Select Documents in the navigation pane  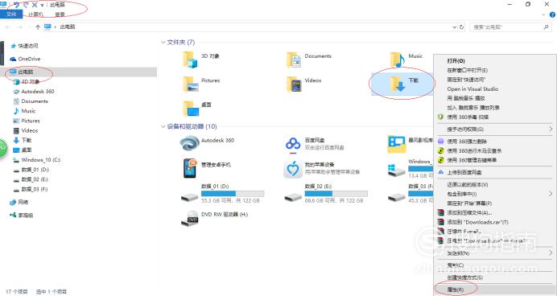click(35, 101)
